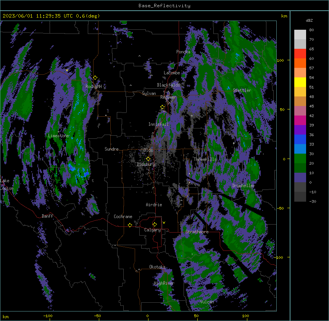Click the Cochrane label
Viewport: 329px width, 321px height.
123,217
